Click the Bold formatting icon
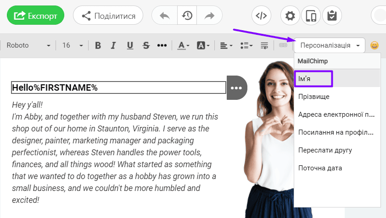The width and height of the screenshot is (386, 218). click(98, 45)
